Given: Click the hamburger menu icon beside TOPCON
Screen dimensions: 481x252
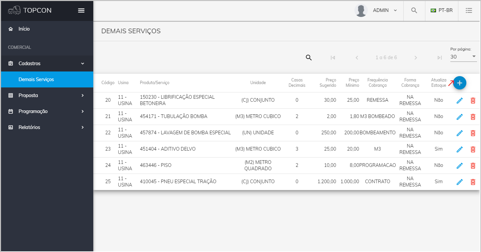Looking at the screenshot, I should [x=81, y=10].
